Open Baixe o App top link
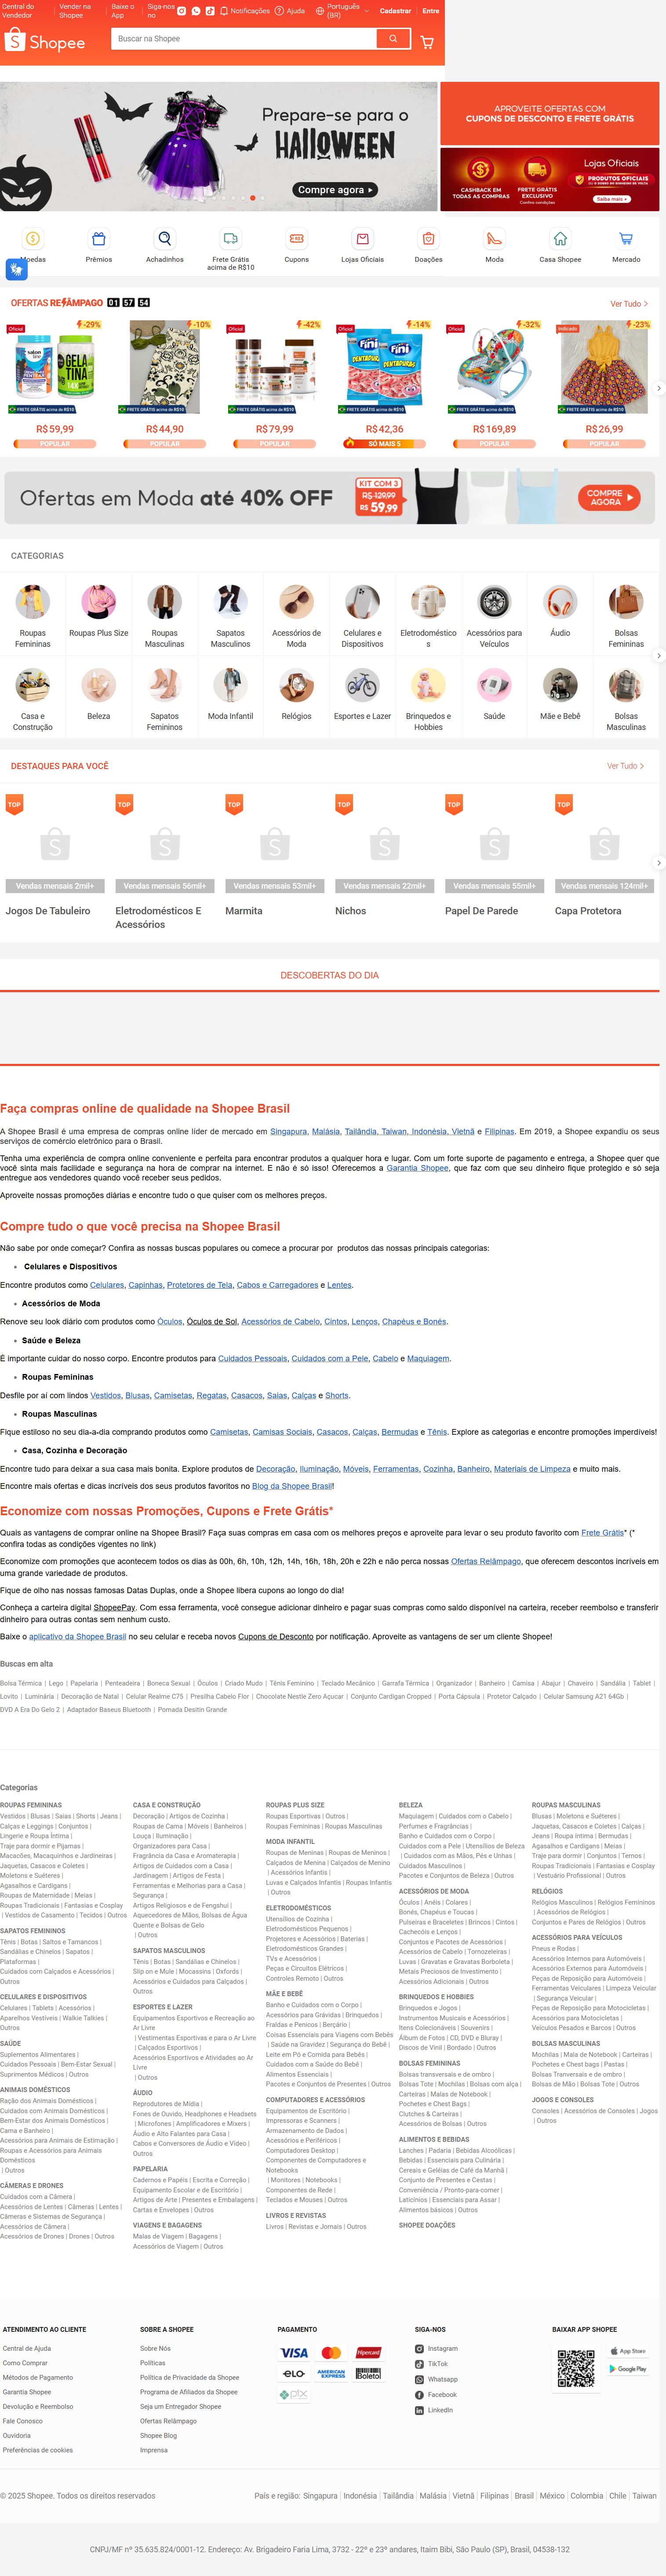 pyautogui.click(x=123, y=11)
